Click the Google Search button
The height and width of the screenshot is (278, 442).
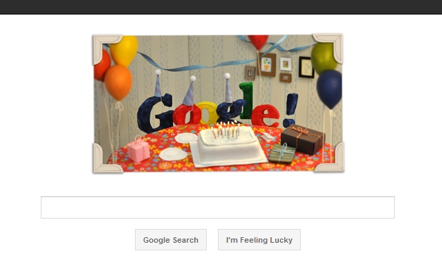(171, 240)
